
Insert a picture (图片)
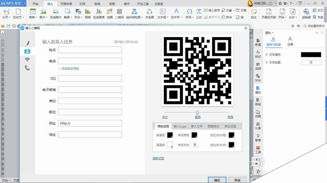[x=43, y=14]
